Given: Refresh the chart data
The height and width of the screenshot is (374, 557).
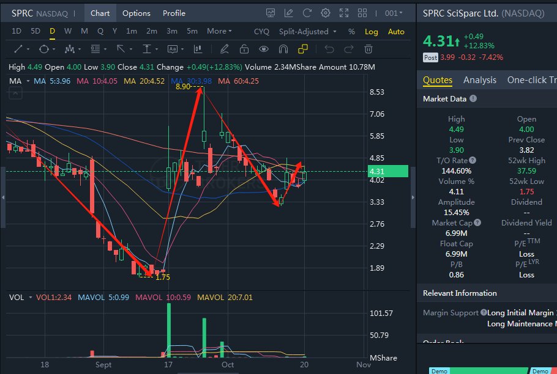Looking at the screenshot, I should coord(307,13).
